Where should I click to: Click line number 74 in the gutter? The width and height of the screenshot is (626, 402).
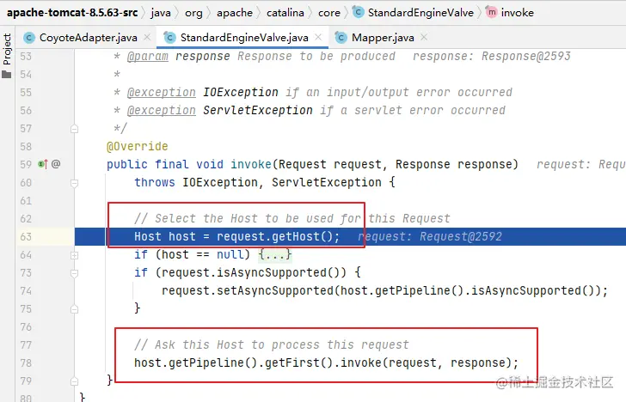click(x=26, y=290)
